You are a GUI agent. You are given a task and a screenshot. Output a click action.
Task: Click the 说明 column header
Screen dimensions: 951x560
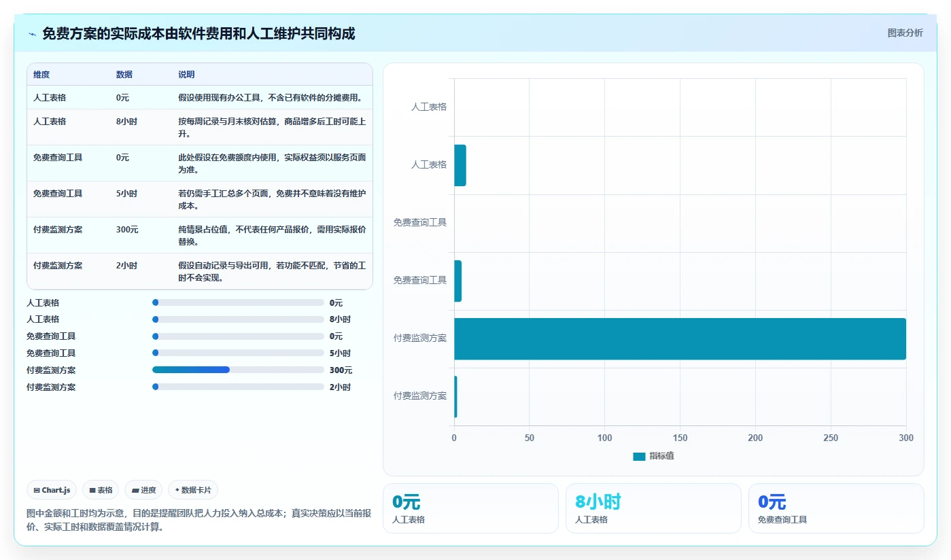click(186, 75)
